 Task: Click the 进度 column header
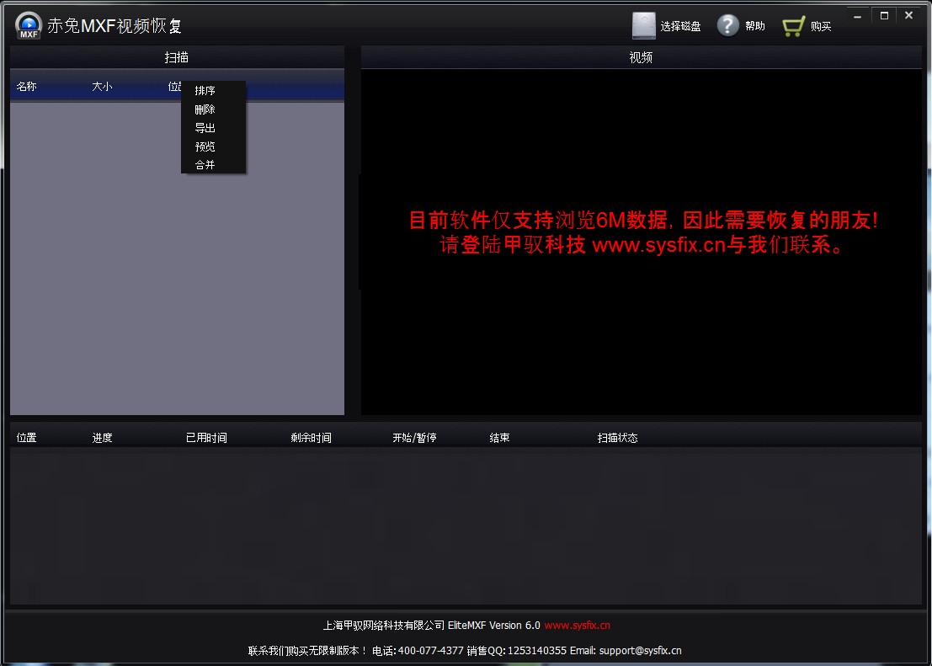point(102,438)
